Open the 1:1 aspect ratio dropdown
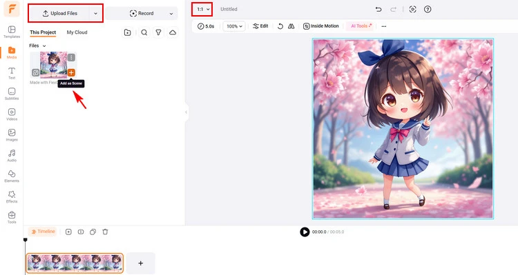518x275 pixels. (202, 9)
